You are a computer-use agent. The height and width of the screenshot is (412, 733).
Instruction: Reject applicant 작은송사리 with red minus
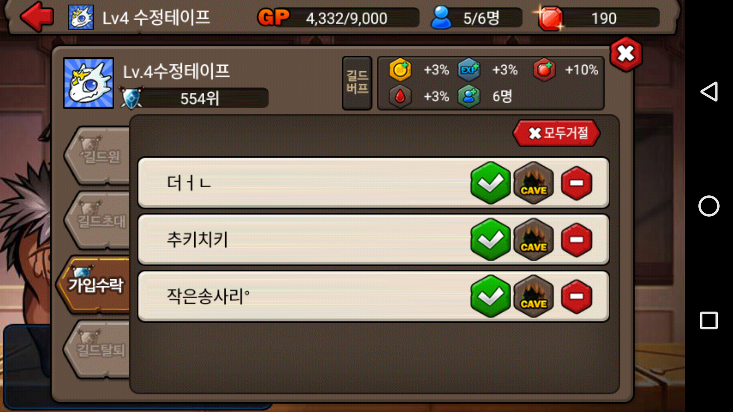pos(576,297)
